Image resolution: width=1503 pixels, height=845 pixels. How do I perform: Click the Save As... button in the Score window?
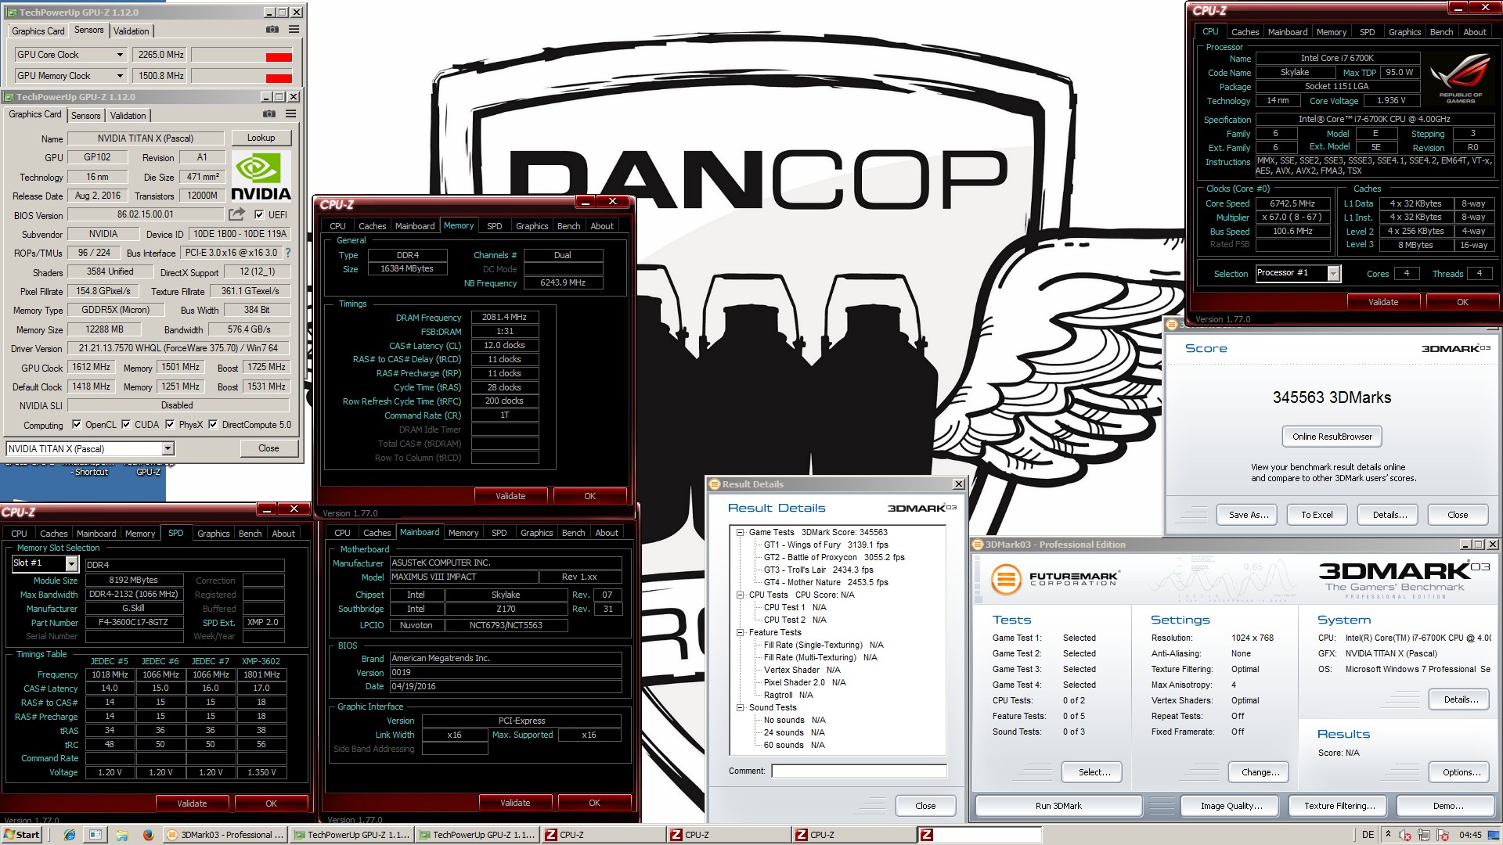pyautogui.click(x=1248, y=515)
